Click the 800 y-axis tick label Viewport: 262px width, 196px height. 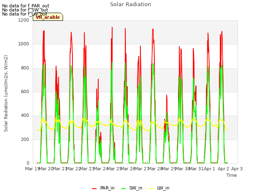coord(25,68)
